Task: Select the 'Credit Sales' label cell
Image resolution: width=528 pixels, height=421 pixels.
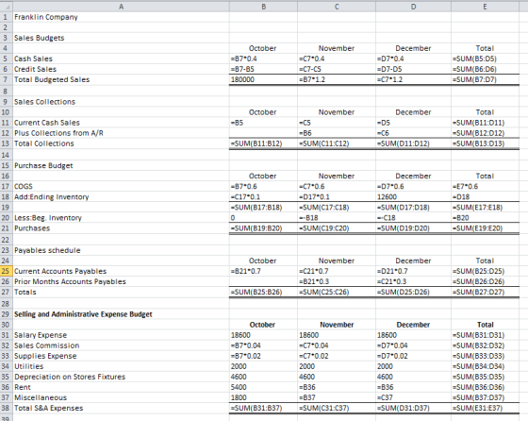Action: coord(122,69)
